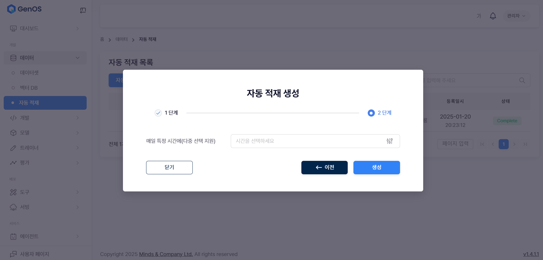Click the GenOS logo icon
The image size is (543, 260).
[11, 9]
